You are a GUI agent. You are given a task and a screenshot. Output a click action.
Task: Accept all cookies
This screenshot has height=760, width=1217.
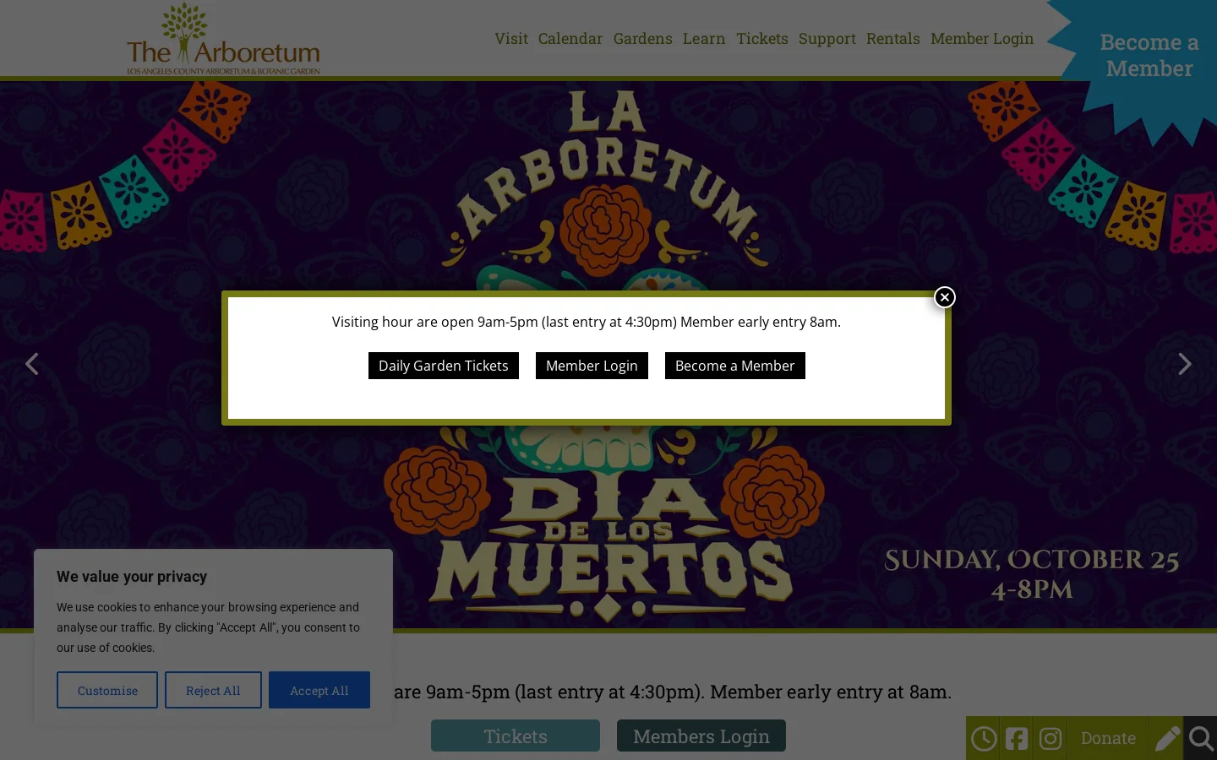(319, 690)
